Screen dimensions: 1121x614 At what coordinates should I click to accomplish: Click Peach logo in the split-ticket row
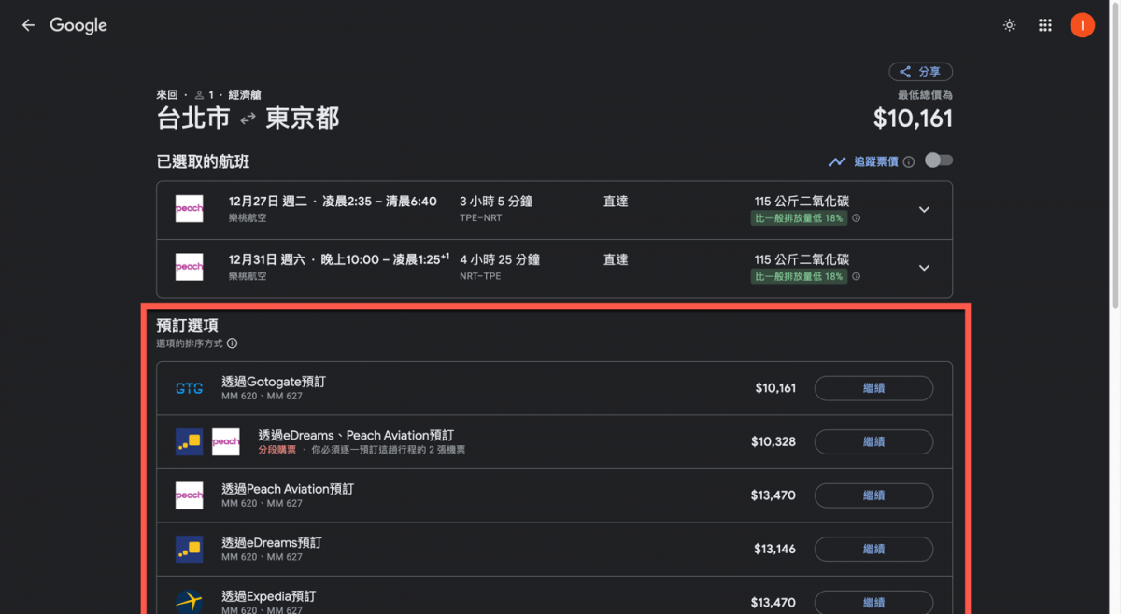(226, 441)
